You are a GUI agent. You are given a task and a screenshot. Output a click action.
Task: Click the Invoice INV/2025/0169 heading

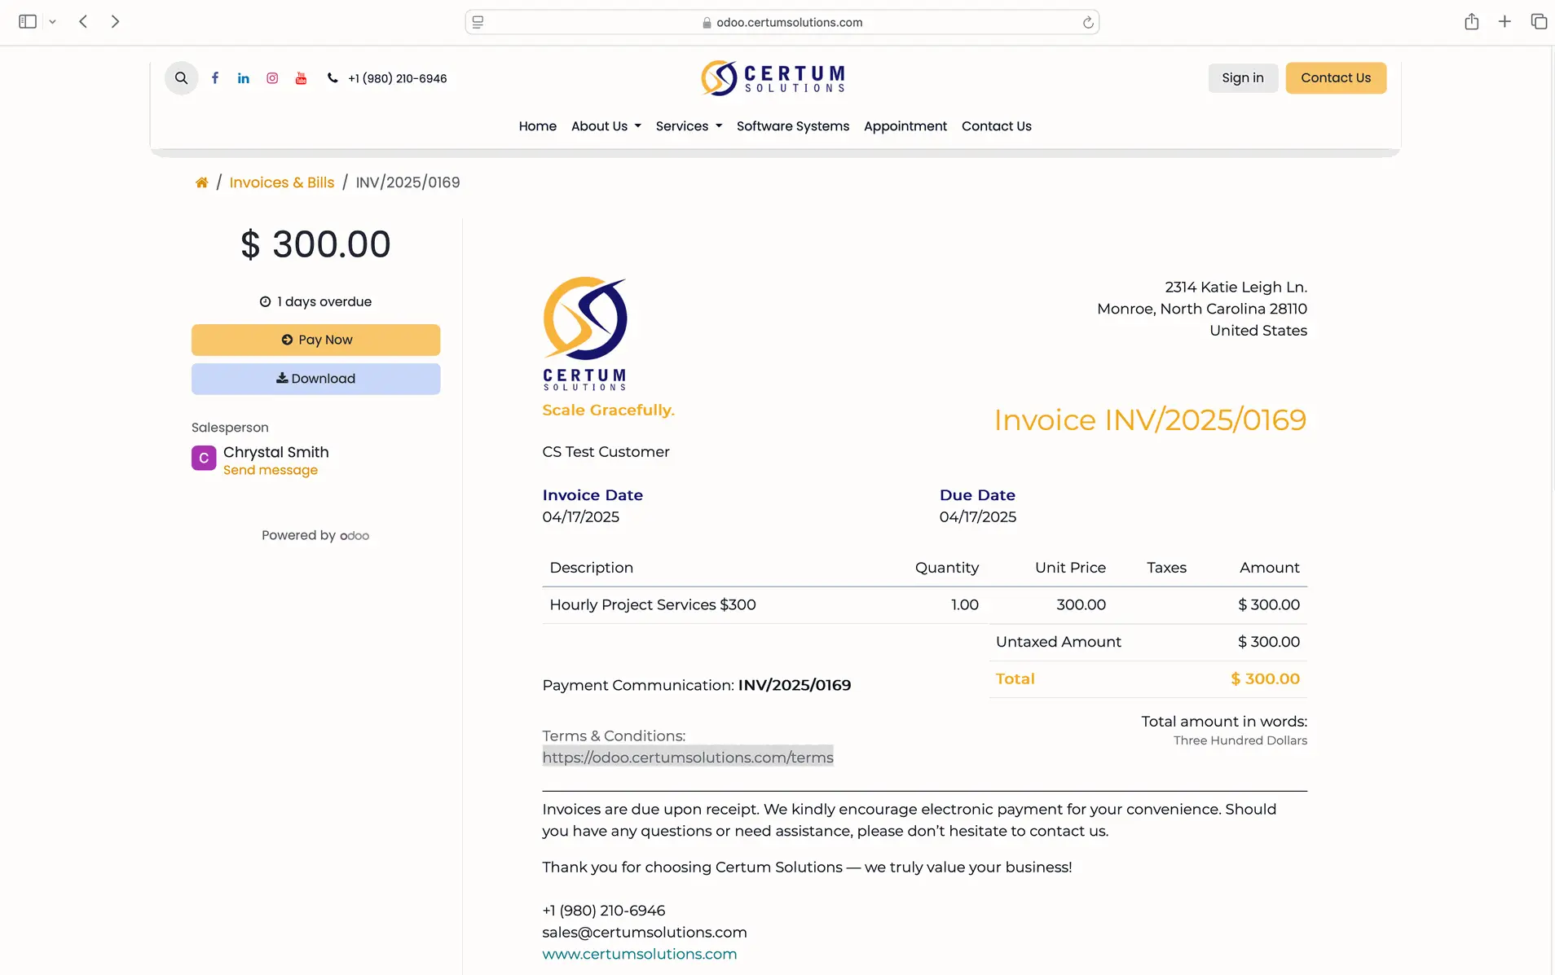pyautogui.click(x=1150, y=419)
